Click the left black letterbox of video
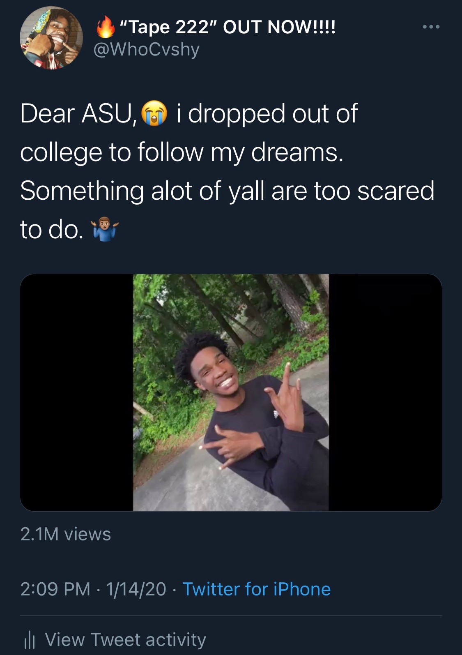This screenshot has height=655, width=462. 76,392
